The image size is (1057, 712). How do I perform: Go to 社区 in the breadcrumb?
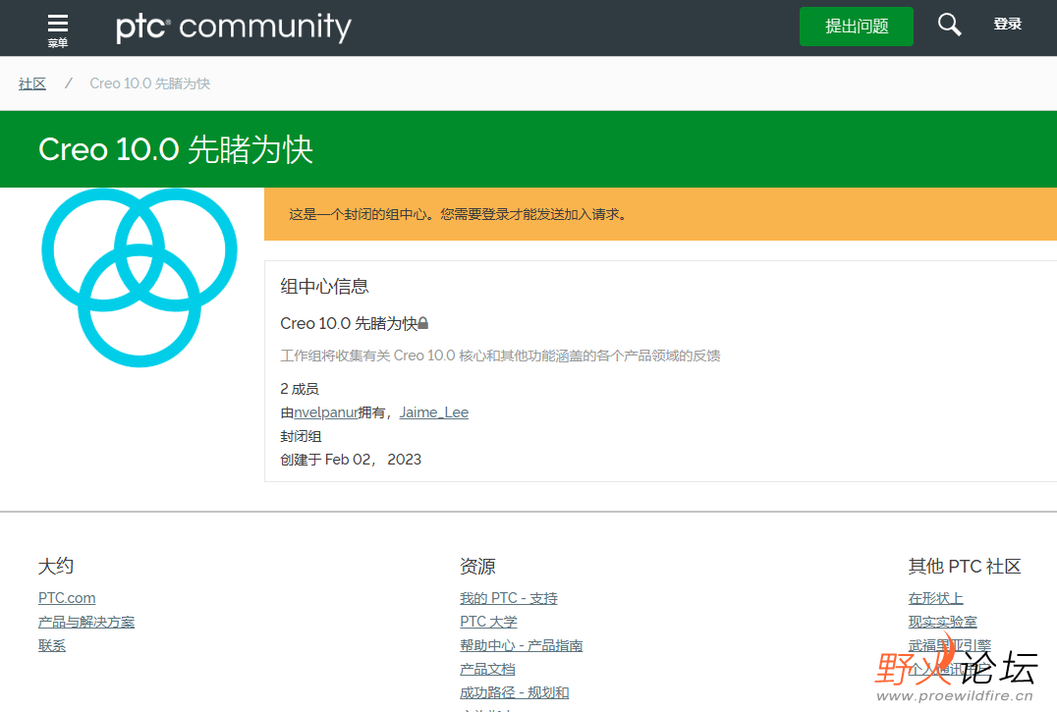point(32,83)
